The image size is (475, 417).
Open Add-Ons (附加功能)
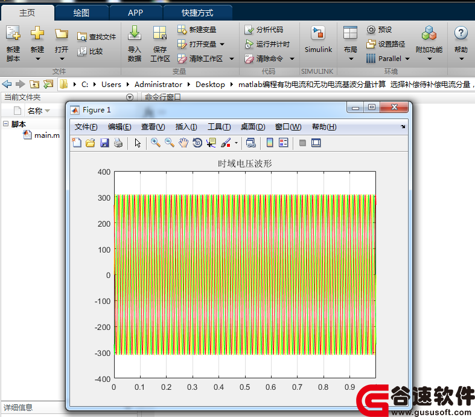tap(429, 39)
